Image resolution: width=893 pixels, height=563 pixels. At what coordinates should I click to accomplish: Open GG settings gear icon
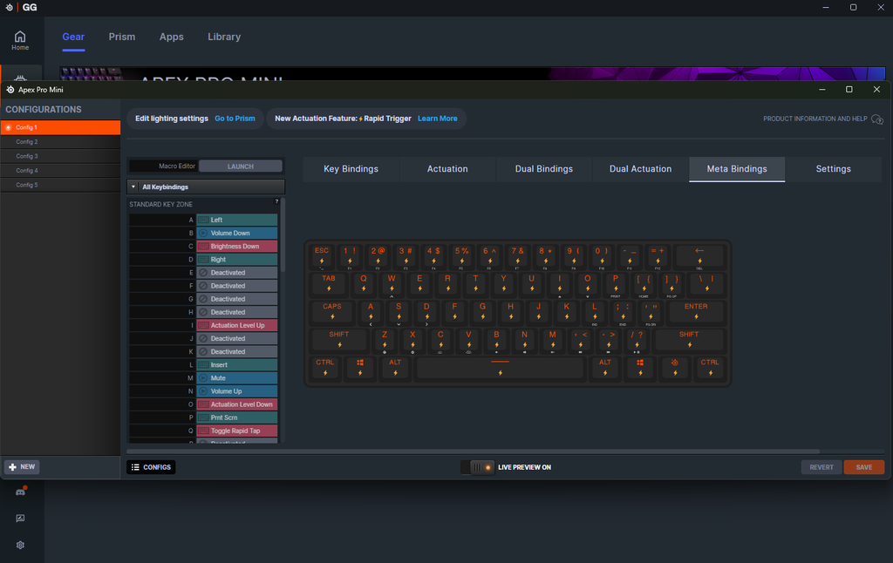pyautogui.click(x=21, y=545)
